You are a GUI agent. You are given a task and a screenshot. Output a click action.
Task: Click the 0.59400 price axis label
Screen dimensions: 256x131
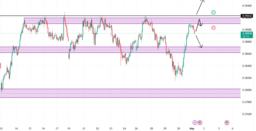pyautogui.click(x=247, y=6)
